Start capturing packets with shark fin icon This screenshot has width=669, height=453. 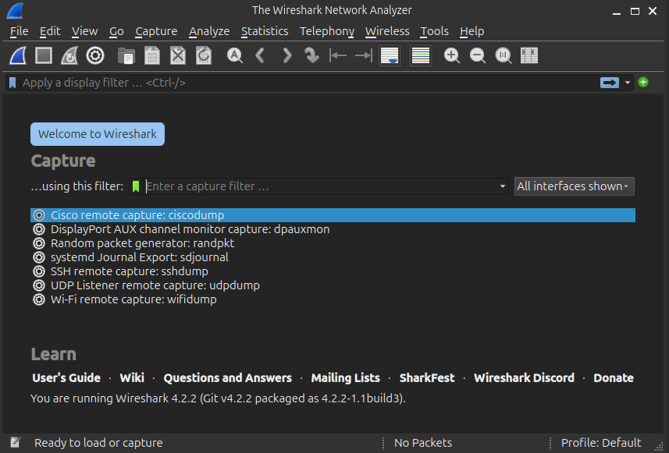[x=19, y=55]
